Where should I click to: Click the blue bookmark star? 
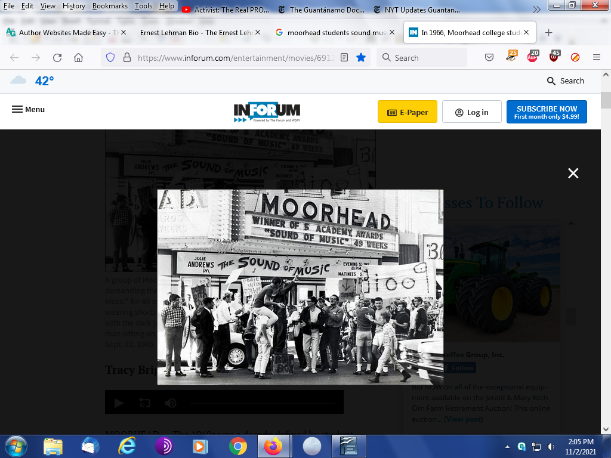[x=361, y=58]
